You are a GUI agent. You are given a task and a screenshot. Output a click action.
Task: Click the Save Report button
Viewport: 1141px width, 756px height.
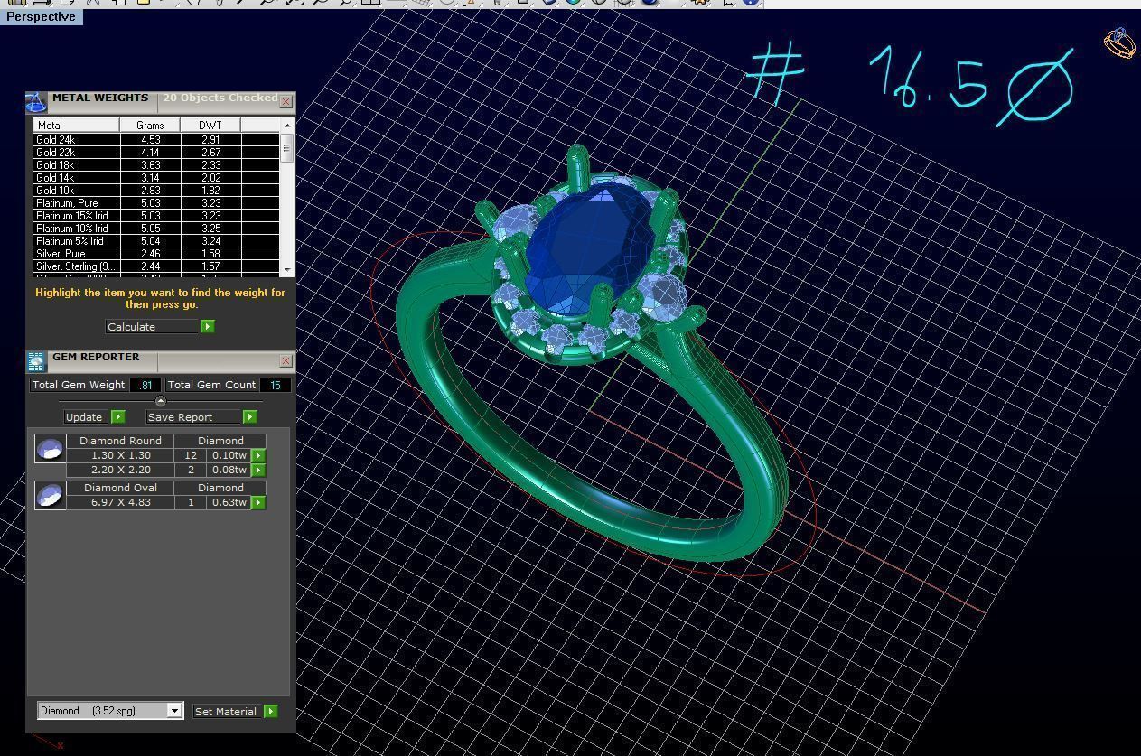point(193,416)
